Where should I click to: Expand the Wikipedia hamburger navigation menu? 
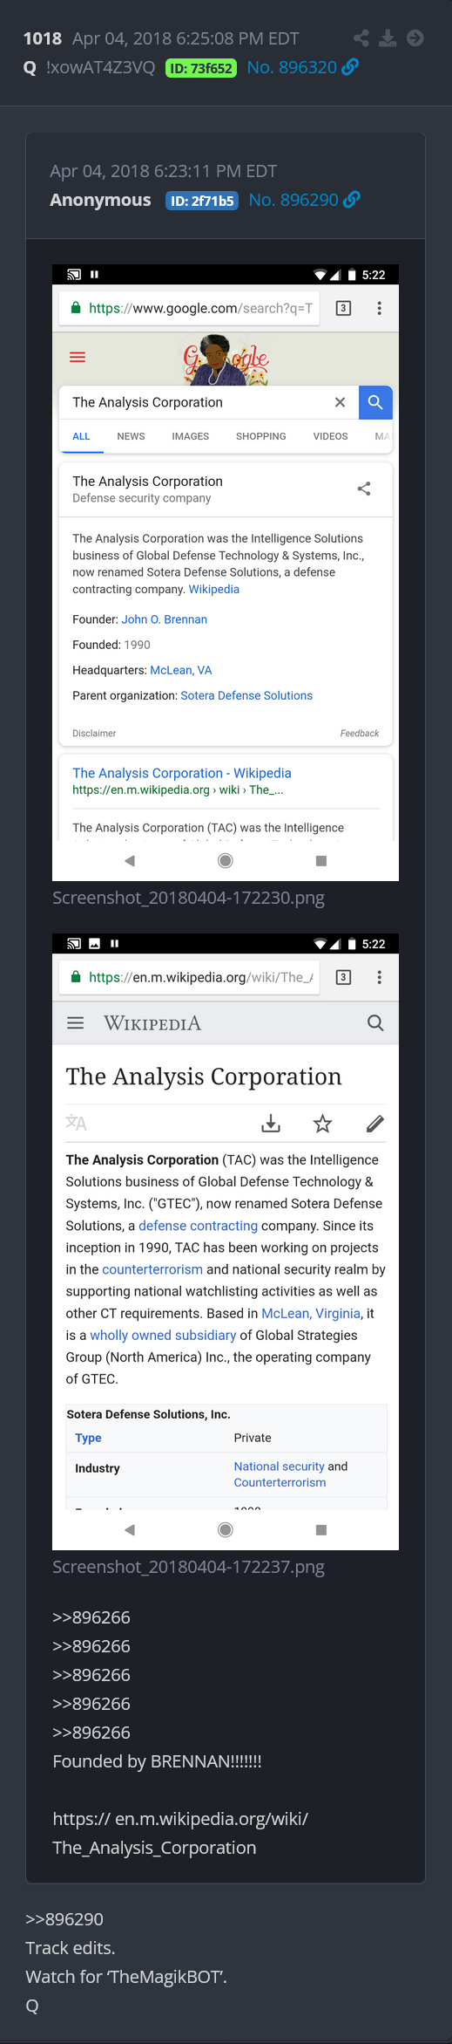click(x=76, y=1022)
